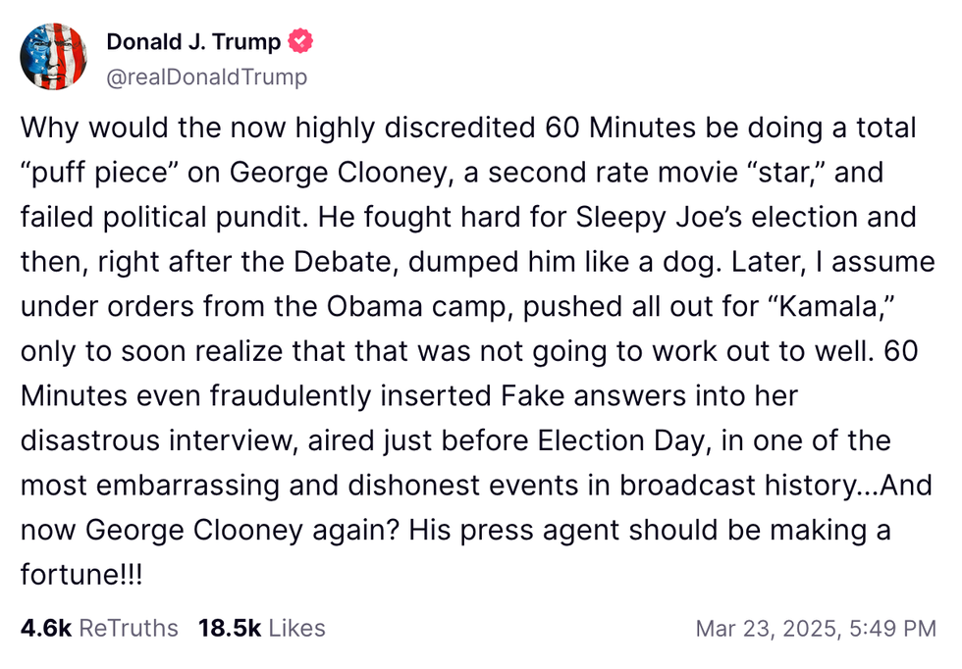Click Donald J. Trump's profile avatar
962x669 pixels.
click(x=53, y=58)
